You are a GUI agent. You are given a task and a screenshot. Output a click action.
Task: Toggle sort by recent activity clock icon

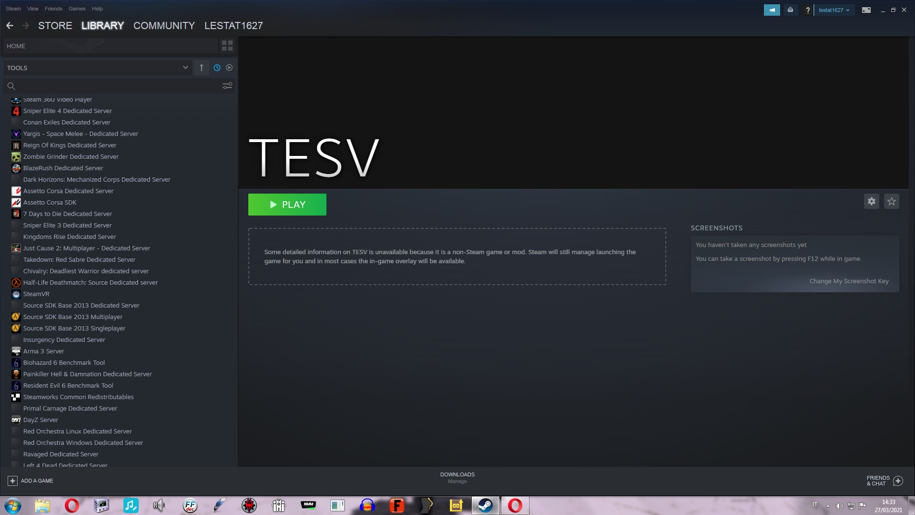(x=217, y=68)
